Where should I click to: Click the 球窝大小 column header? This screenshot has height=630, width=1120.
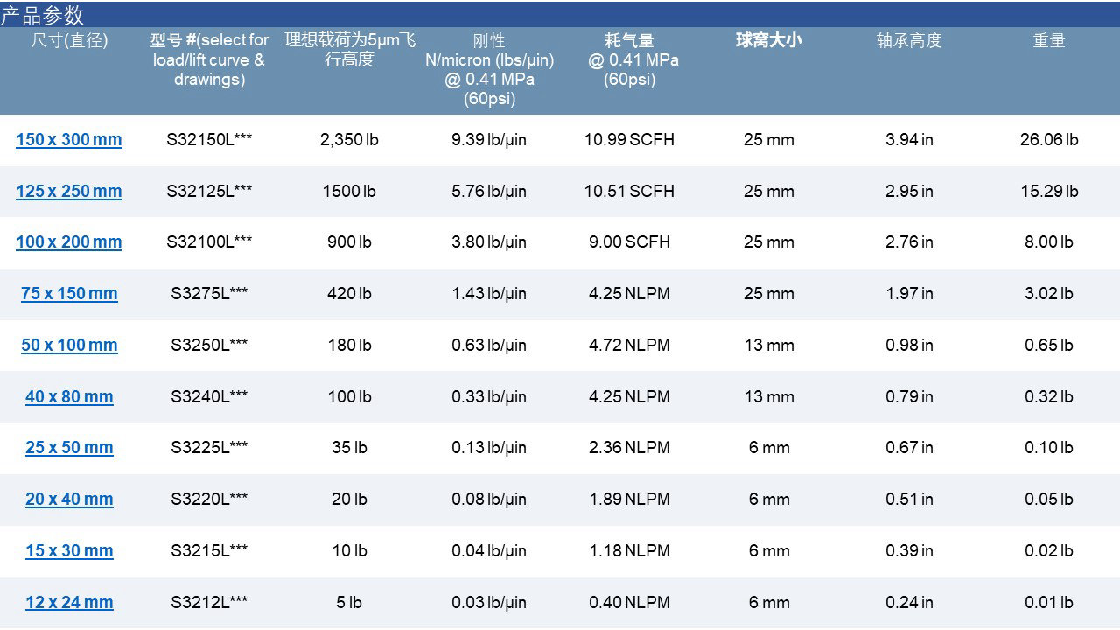(x=768, y=40)
